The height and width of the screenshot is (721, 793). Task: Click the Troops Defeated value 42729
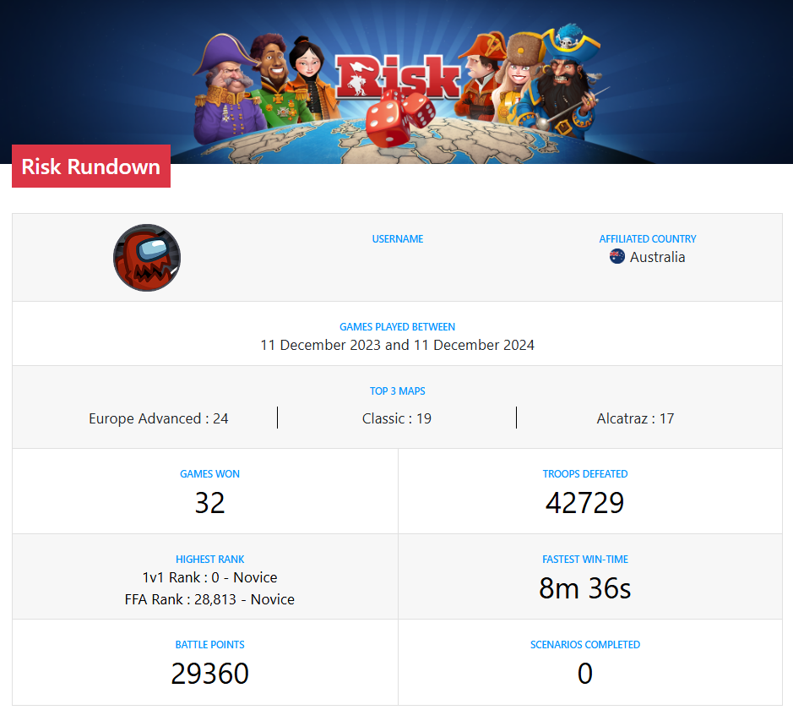point(584,503)
